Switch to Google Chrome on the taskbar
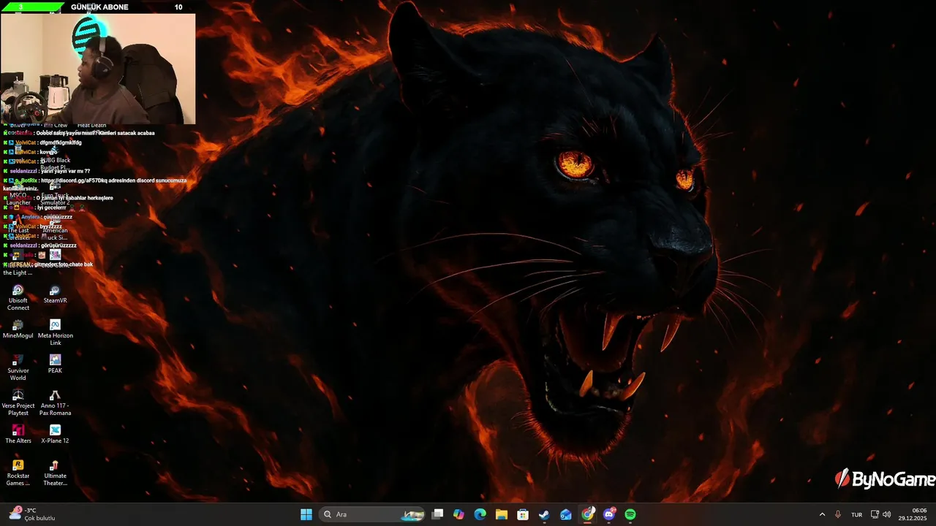936x526 pixels. (587, 514)
